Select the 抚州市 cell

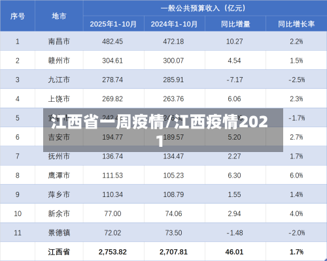point(59,156)
